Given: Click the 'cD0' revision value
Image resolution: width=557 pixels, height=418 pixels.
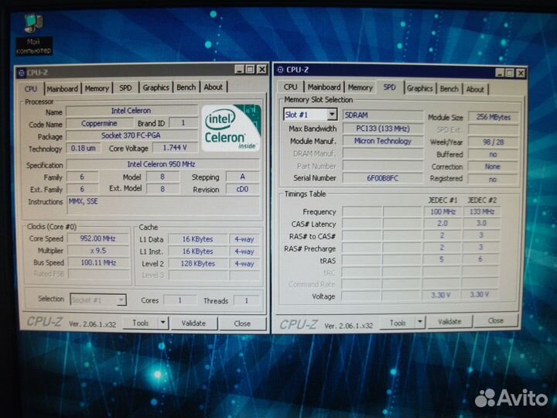Looking at the screenshot, I should click(243, 189).
